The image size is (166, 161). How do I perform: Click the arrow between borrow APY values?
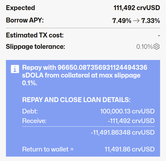pyautogui.click(x=136, y=21)
